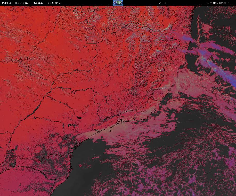Click the GOES12 satellite label
Screen dimensions: 236x196
(x=54, y=3)
